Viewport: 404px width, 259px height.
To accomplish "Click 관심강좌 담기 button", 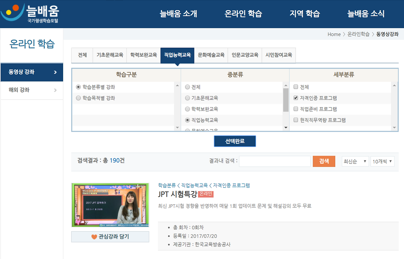I will tap(110, 237).
